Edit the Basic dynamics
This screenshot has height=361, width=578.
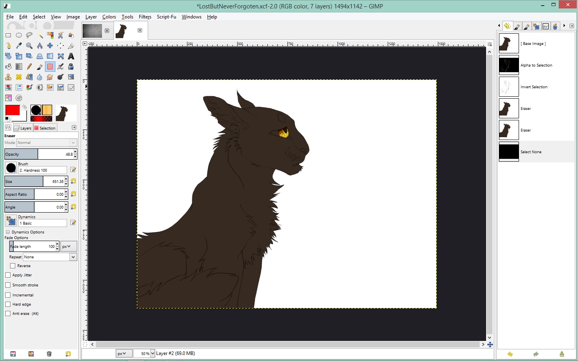(73, 223)
